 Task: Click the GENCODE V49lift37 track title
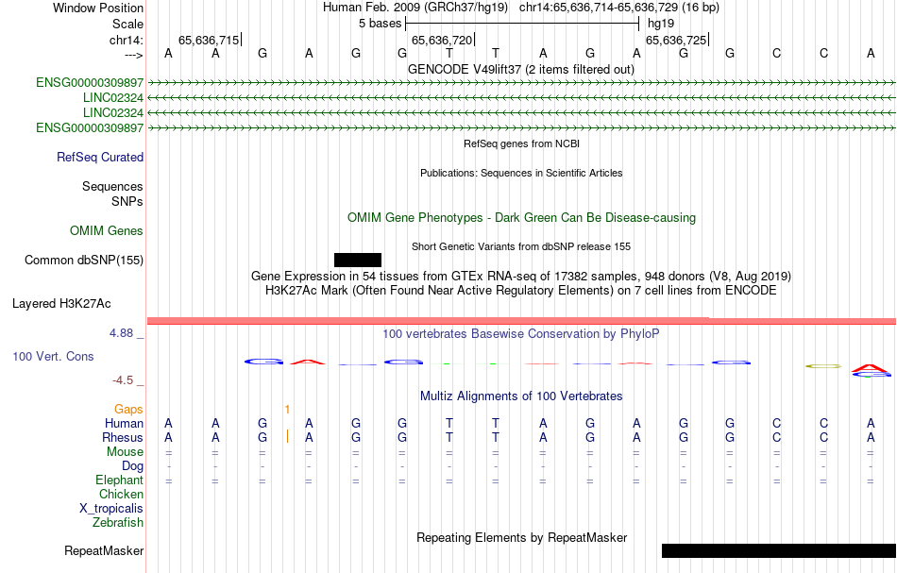(x=521, y=70)
